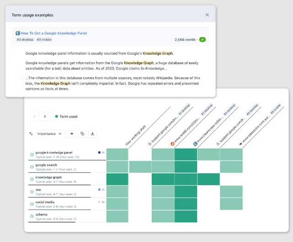Click the blue heading marker on 'google knowledge panel'
The image size is (293, 242).
[99, 152]
